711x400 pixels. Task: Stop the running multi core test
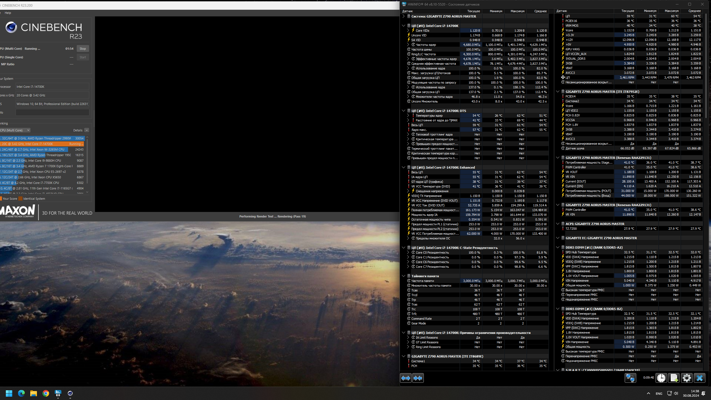point(83,49)
